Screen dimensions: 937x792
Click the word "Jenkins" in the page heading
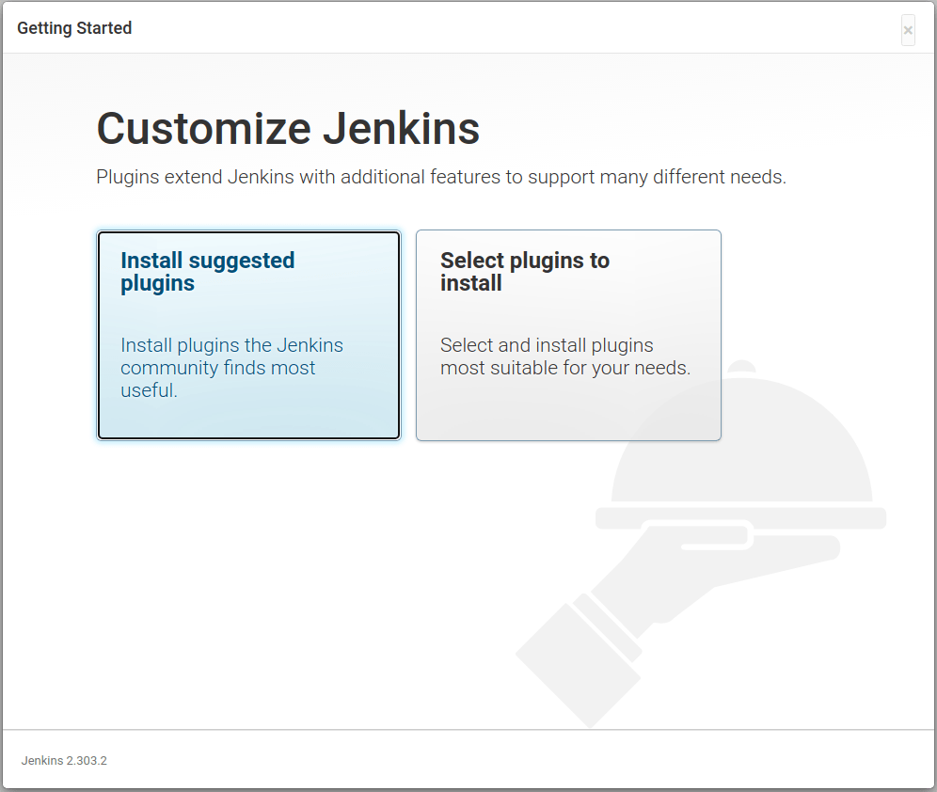pos(402,129)
